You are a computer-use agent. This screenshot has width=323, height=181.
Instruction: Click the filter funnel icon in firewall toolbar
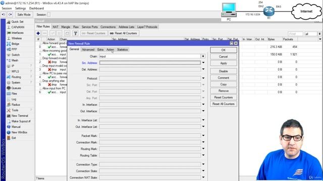[x=75, y=33]
